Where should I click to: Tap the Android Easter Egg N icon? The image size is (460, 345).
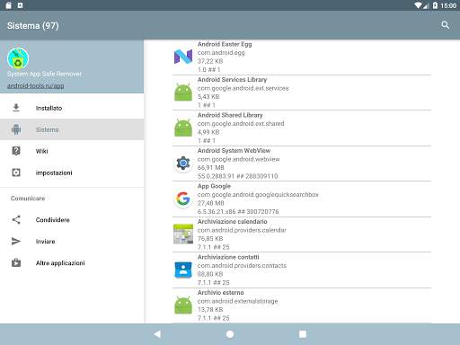pyautogui.click(x=183, y=57)
